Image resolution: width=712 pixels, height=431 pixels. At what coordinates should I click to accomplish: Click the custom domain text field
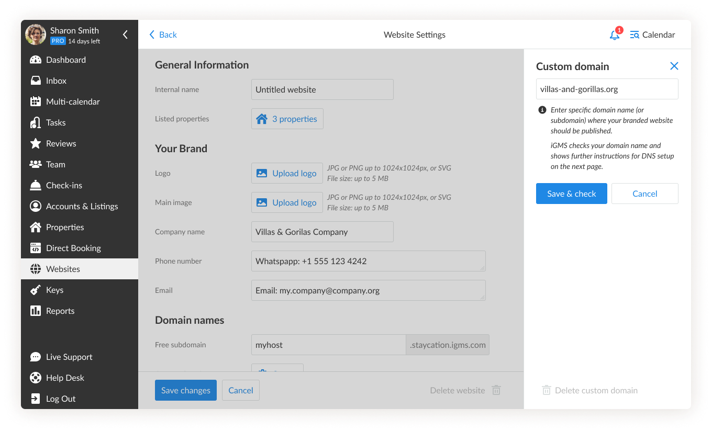click(607, 89)
